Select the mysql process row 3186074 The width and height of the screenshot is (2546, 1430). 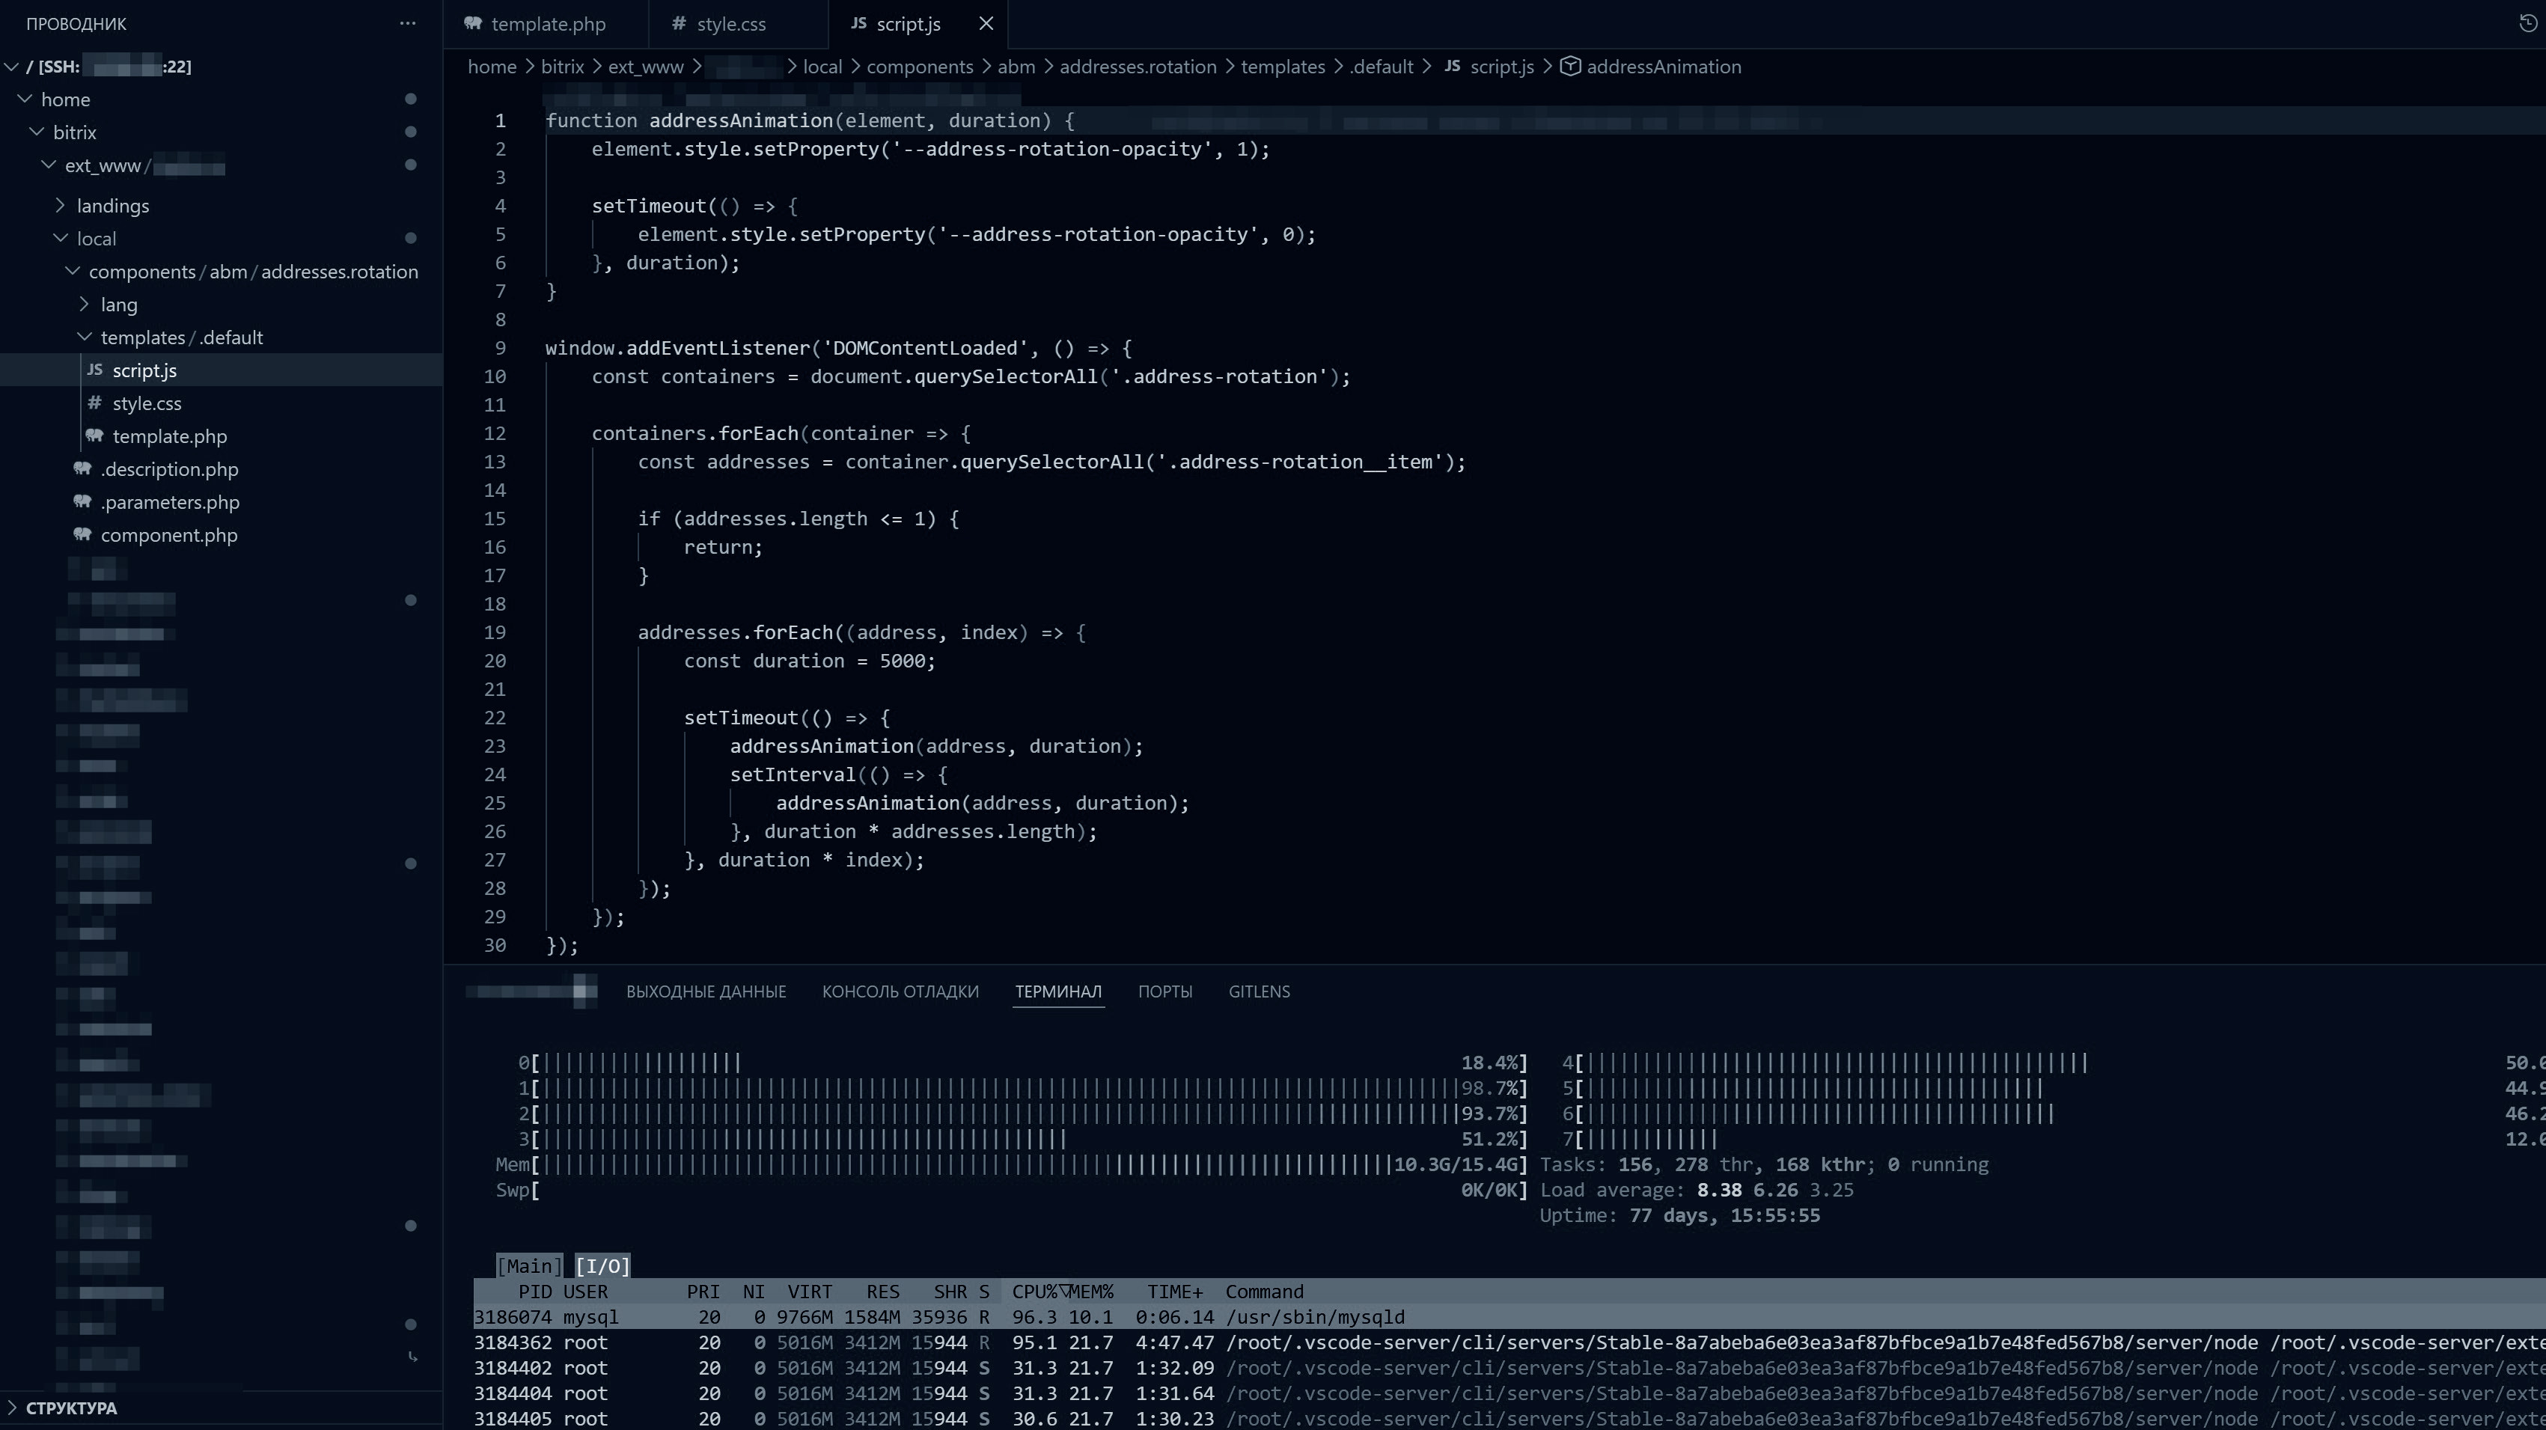click(1509, 1317)
